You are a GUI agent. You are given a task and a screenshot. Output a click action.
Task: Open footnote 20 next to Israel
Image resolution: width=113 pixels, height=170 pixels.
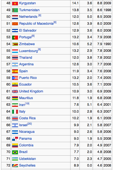30,124
